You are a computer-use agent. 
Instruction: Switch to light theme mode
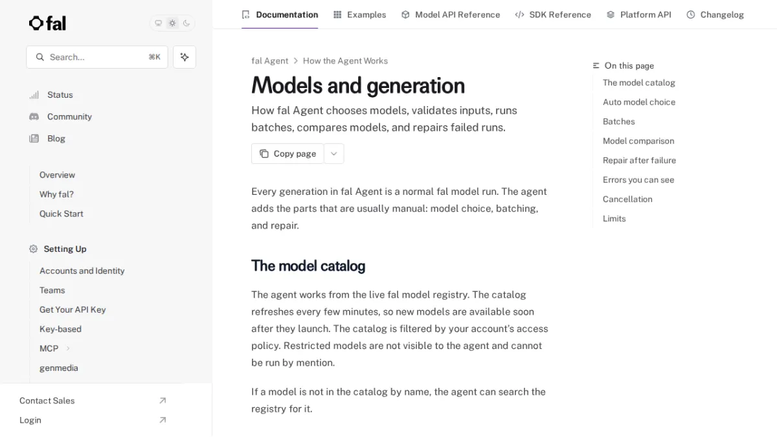pyautogui.click(x=172, y=23)
